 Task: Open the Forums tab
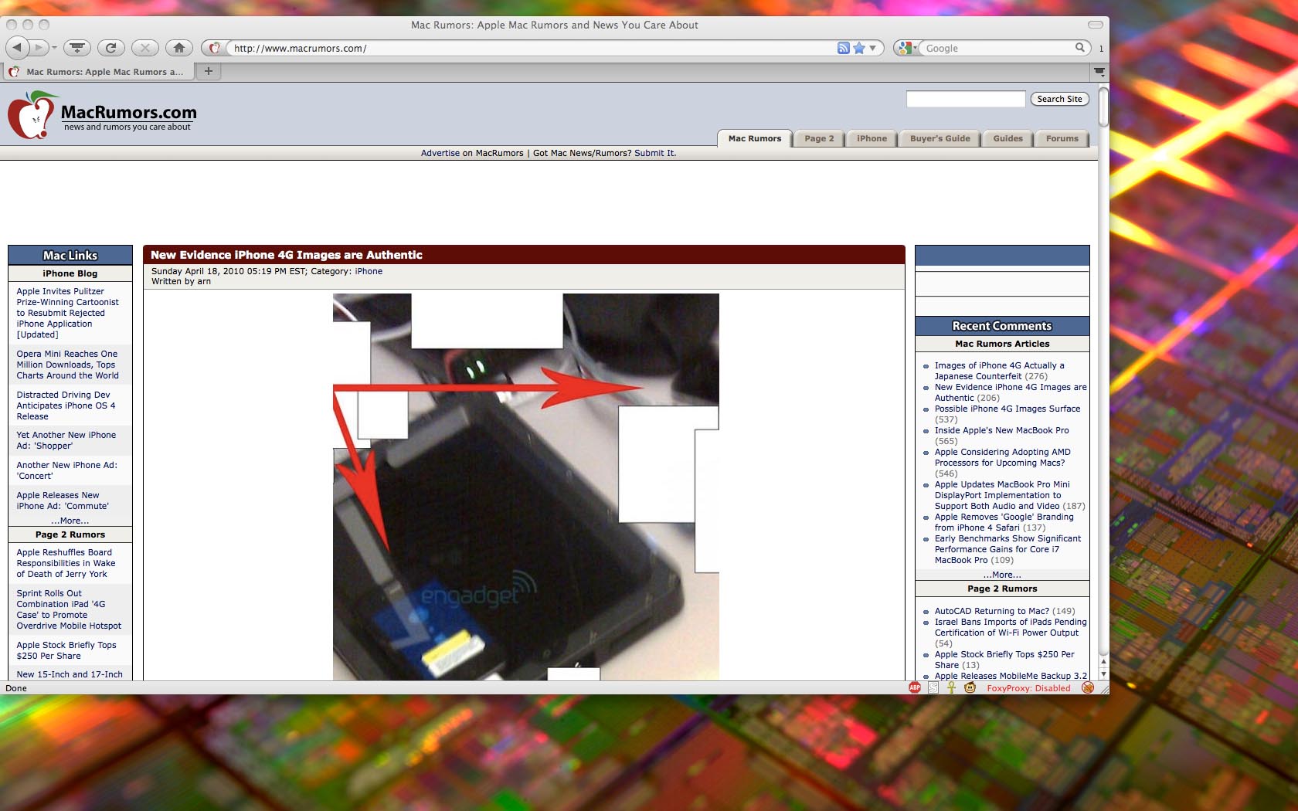1062,138
